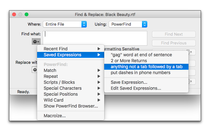Open the Where Entire File dropdown
Screen dimensions: 210x131
[x=65, y=24]
